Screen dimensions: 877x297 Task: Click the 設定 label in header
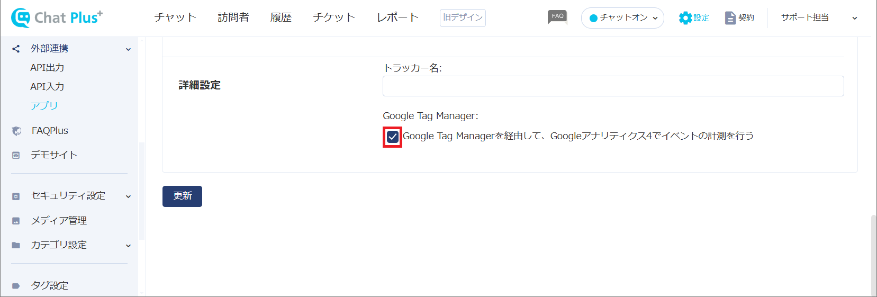701,18
